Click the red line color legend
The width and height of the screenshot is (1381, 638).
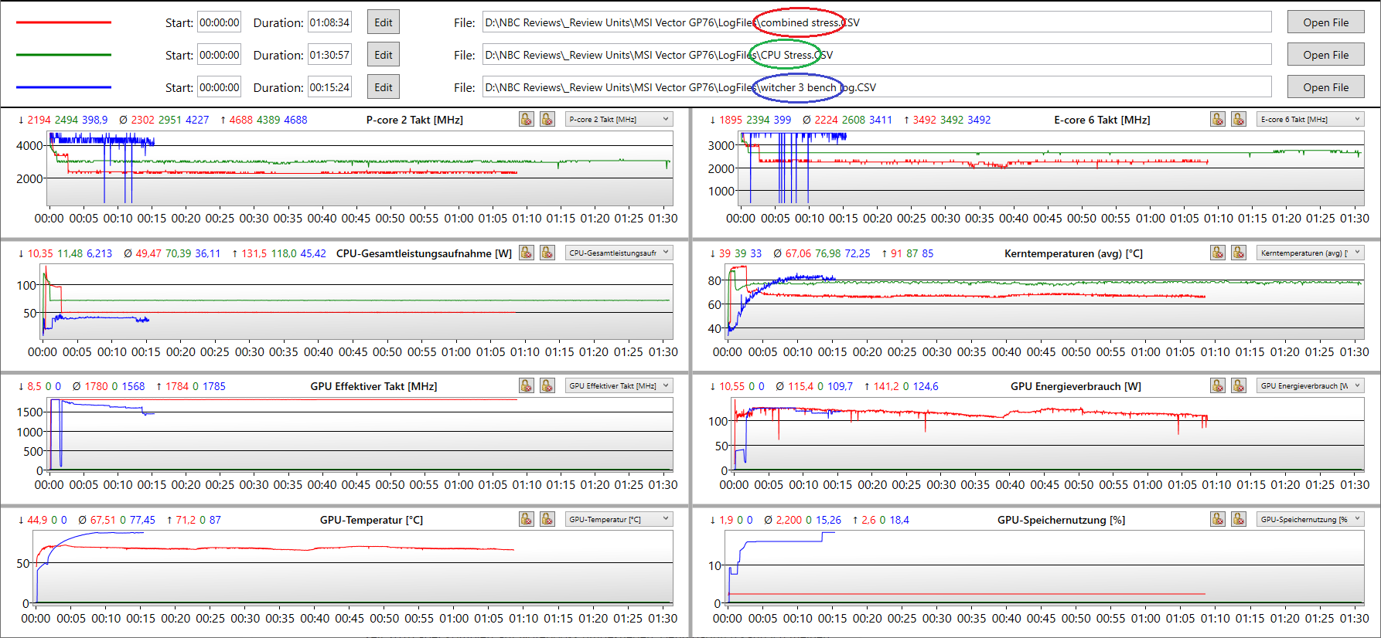coord(63,22)
